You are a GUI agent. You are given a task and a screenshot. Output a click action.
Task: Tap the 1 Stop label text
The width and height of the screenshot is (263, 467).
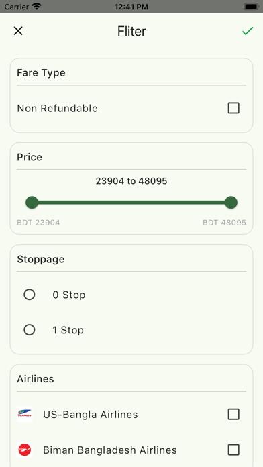(x=68, y=330)
